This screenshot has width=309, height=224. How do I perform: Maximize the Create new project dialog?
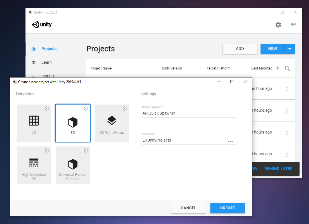point(232,82)
